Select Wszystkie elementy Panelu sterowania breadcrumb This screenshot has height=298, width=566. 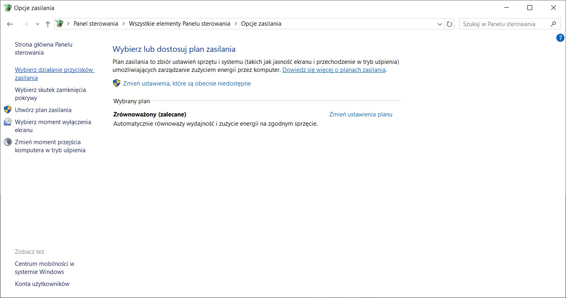[180, 24]
